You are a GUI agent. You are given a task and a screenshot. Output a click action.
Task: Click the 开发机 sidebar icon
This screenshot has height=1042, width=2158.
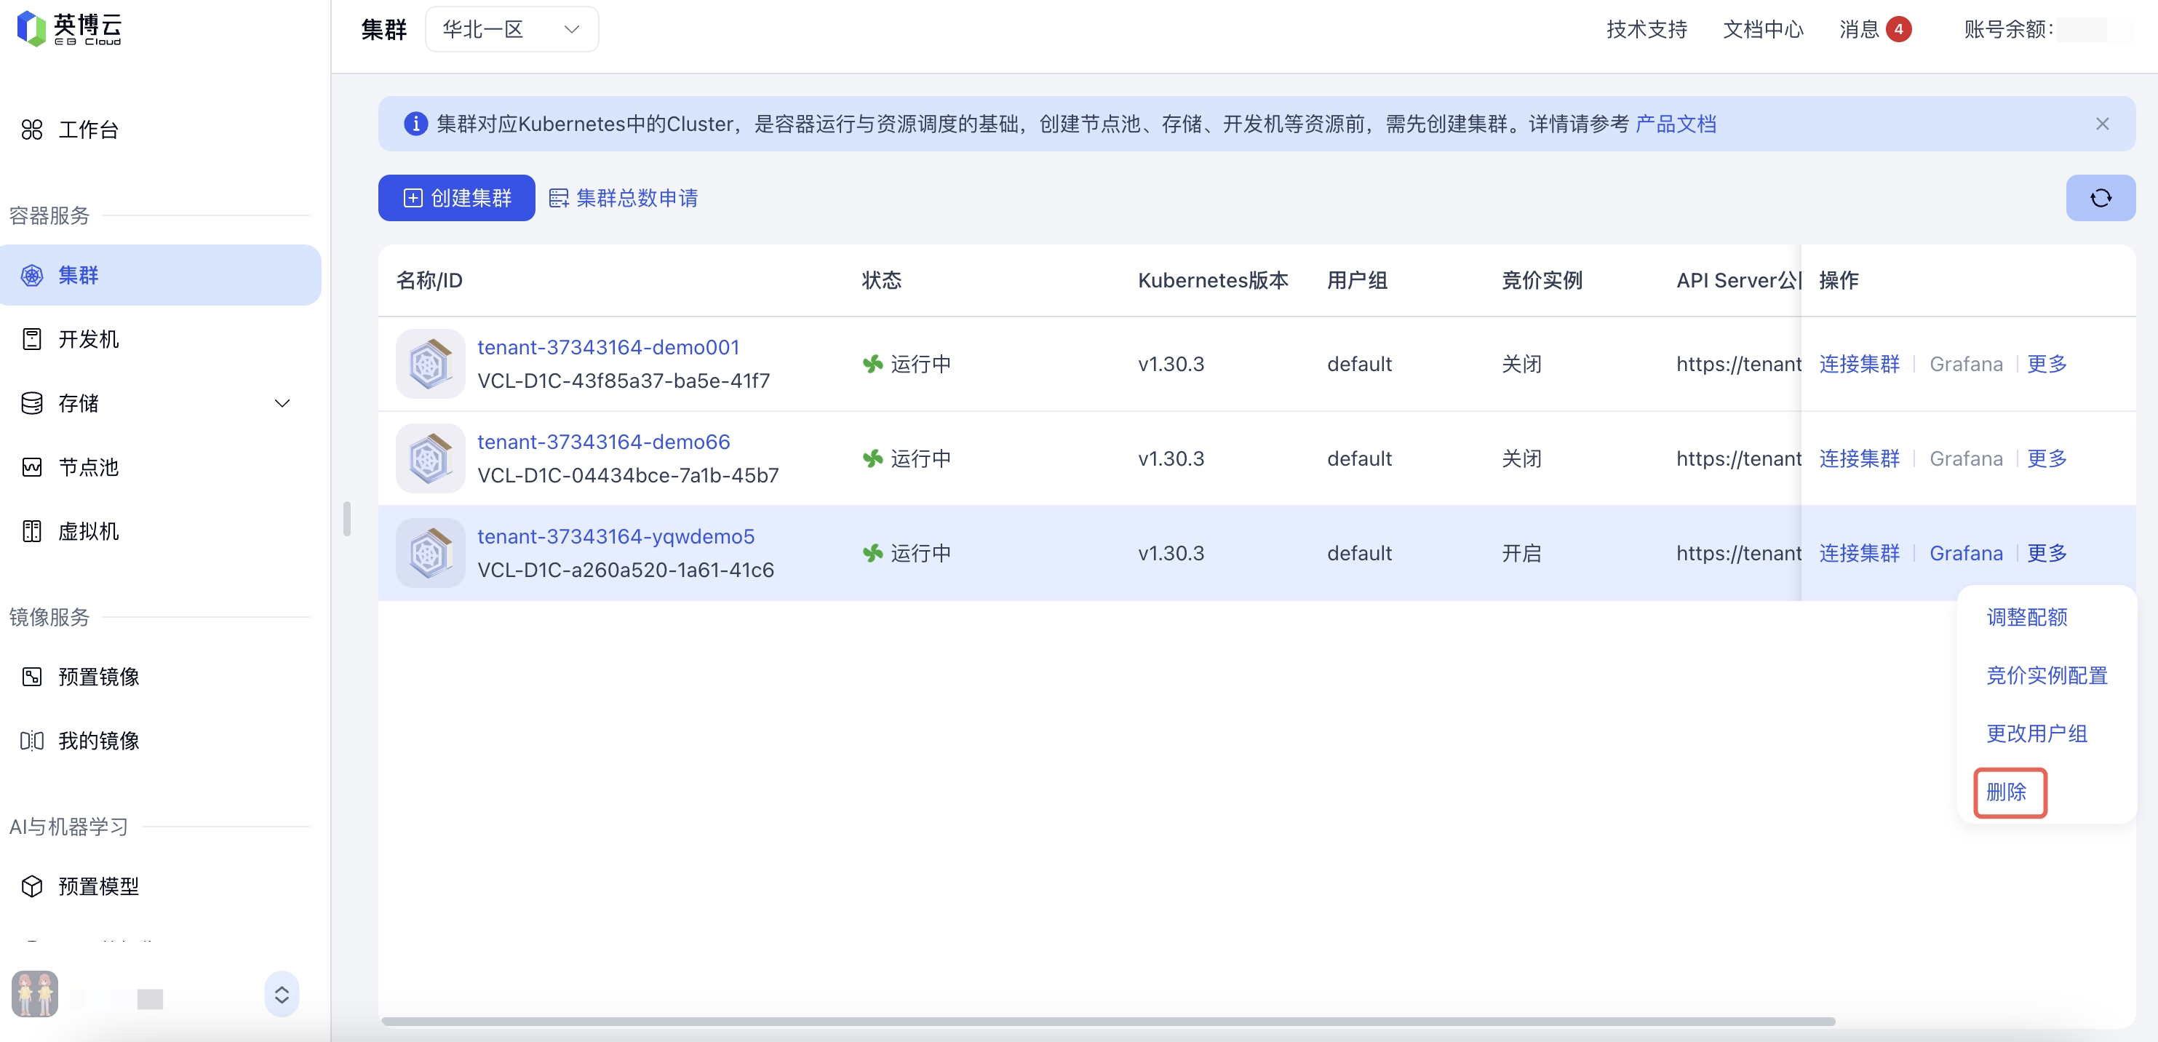pyautogui.click(x=32, y=339)
